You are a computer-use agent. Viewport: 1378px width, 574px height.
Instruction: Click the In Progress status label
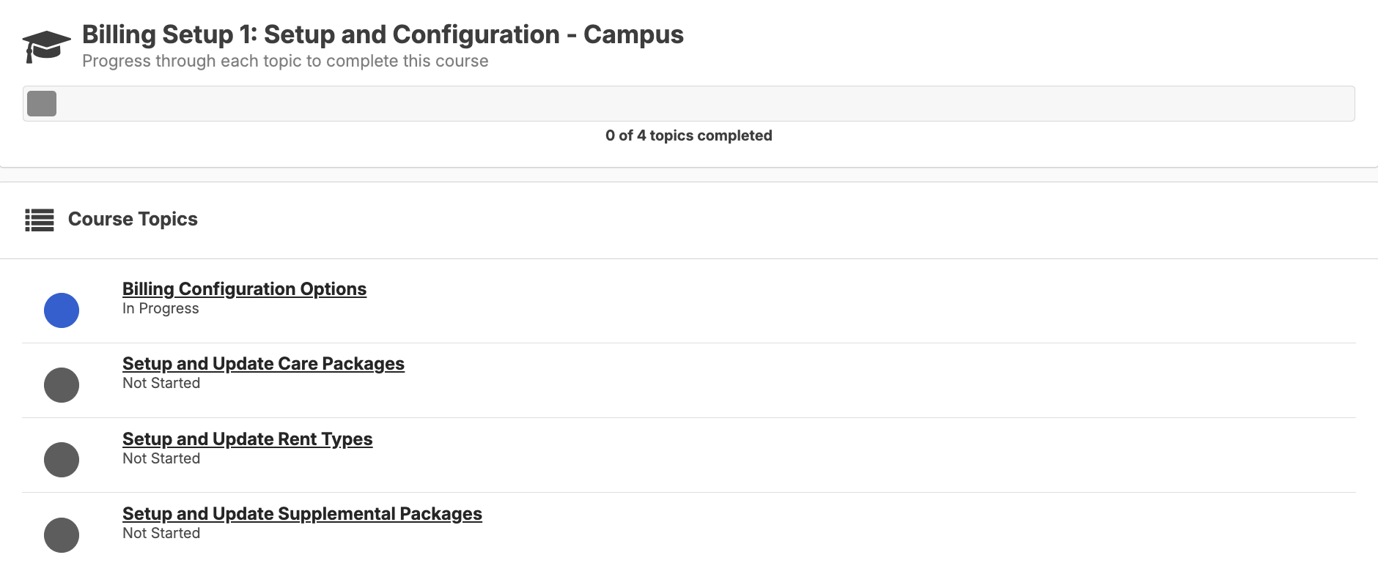point(161,308)
